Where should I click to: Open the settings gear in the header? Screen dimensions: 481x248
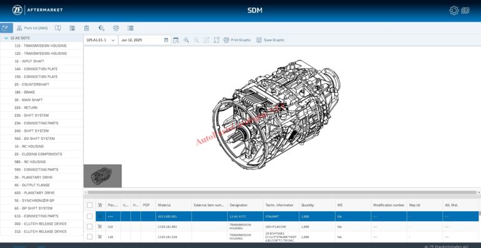[x=454, y=11]
